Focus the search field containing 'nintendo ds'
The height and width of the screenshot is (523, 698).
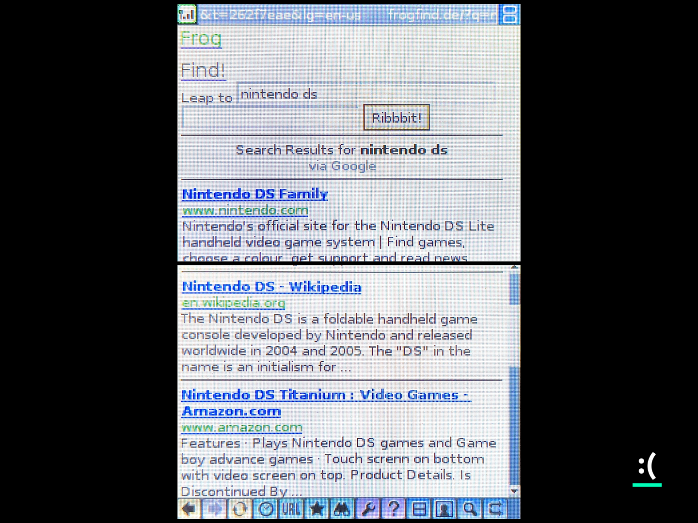point(366,94)
